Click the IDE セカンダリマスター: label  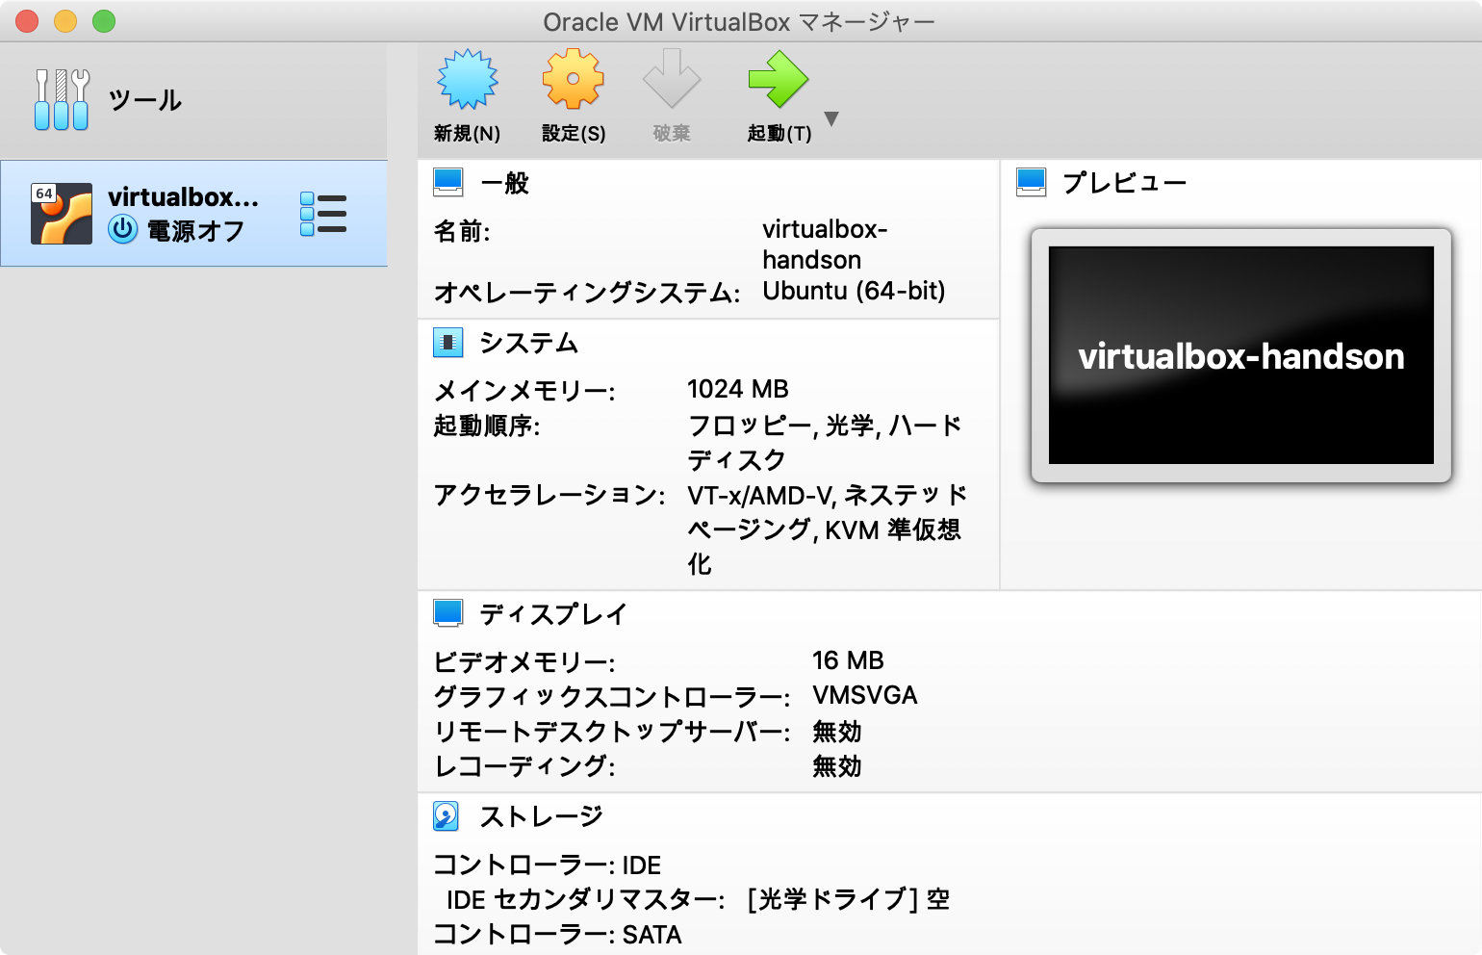(x=586, y=899)
